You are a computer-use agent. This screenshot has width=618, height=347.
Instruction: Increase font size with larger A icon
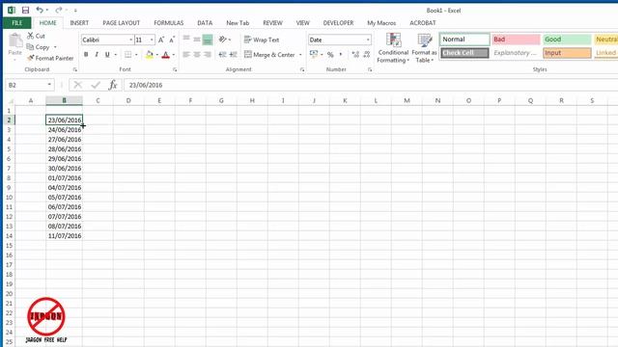coord(161,40)
